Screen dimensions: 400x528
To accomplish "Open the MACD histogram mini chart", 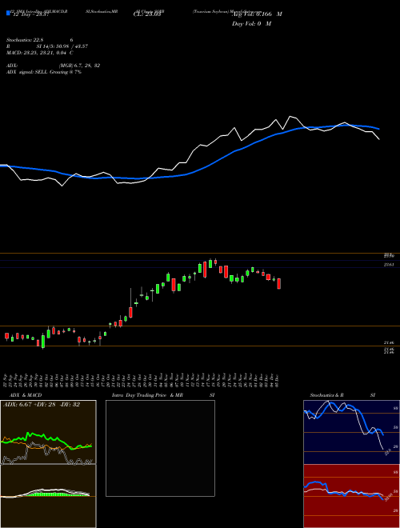I will pos(48,496).
